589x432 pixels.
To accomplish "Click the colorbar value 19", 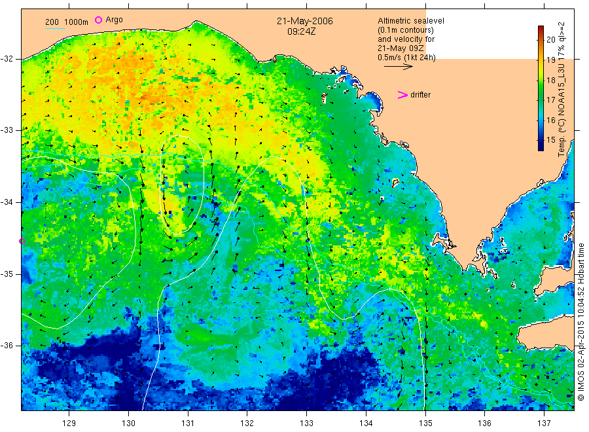I will 550,60.
